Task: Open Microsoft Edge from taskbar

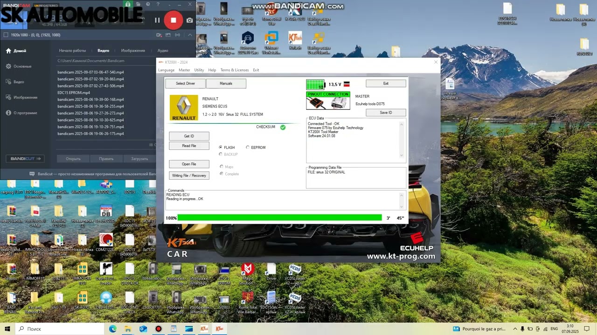Action: pos(113,329)
